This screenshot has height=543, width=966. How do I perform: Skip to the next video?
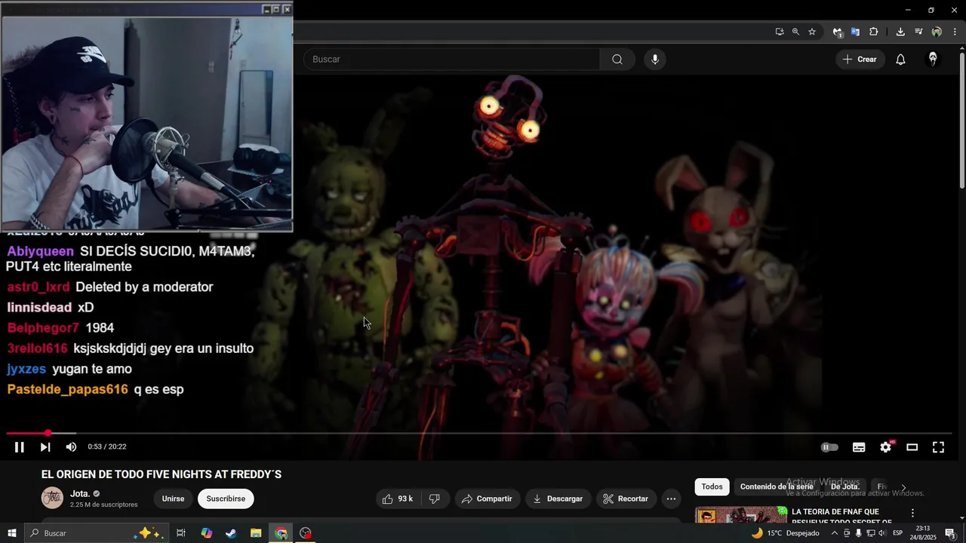point(45,447)
